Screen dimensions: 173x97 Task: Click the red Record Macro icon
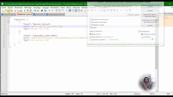(92, 11)
